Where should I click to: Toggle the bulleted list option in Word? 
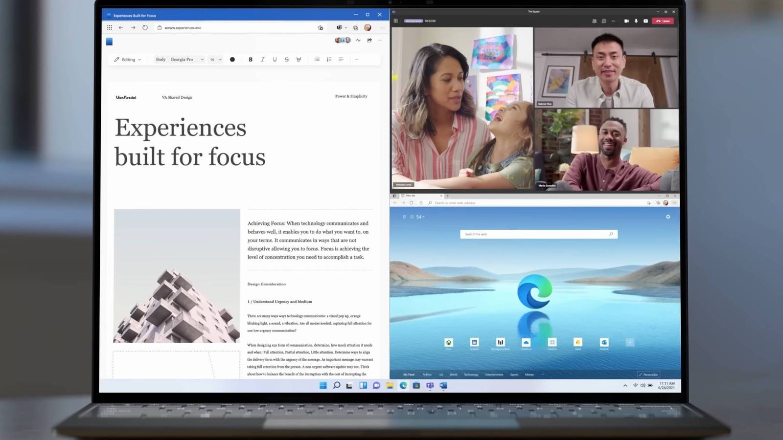[317, 59]
